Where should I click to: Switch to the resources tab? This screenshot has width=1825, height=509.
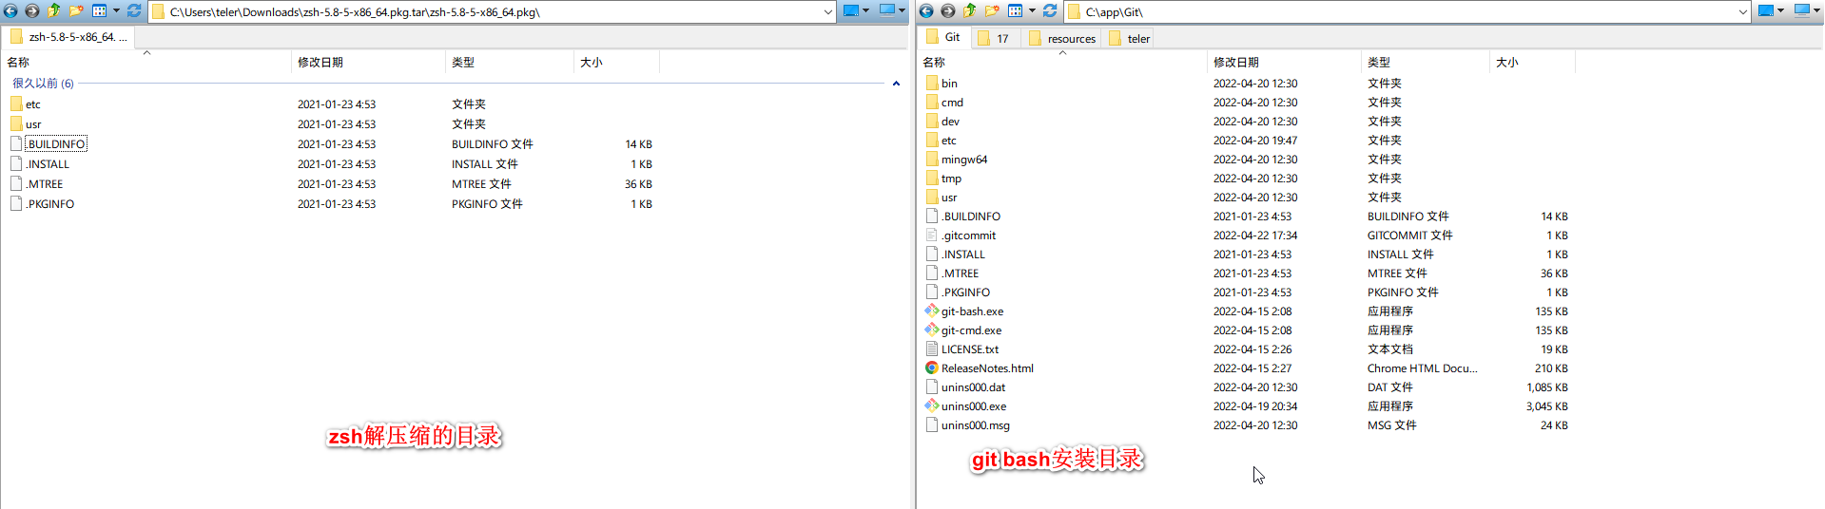[x=1062, y=38]
